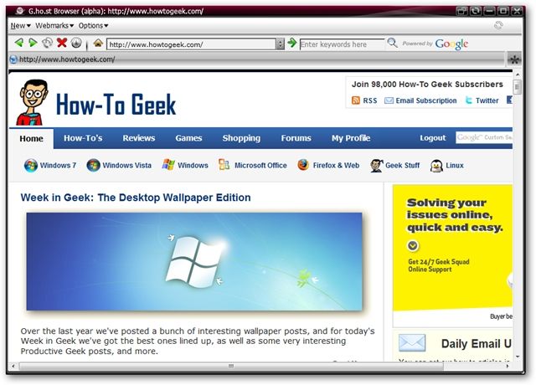Screen dimensions: 536x385
Task: Click the magnifying glass search icon
Action: click(392, 43)
